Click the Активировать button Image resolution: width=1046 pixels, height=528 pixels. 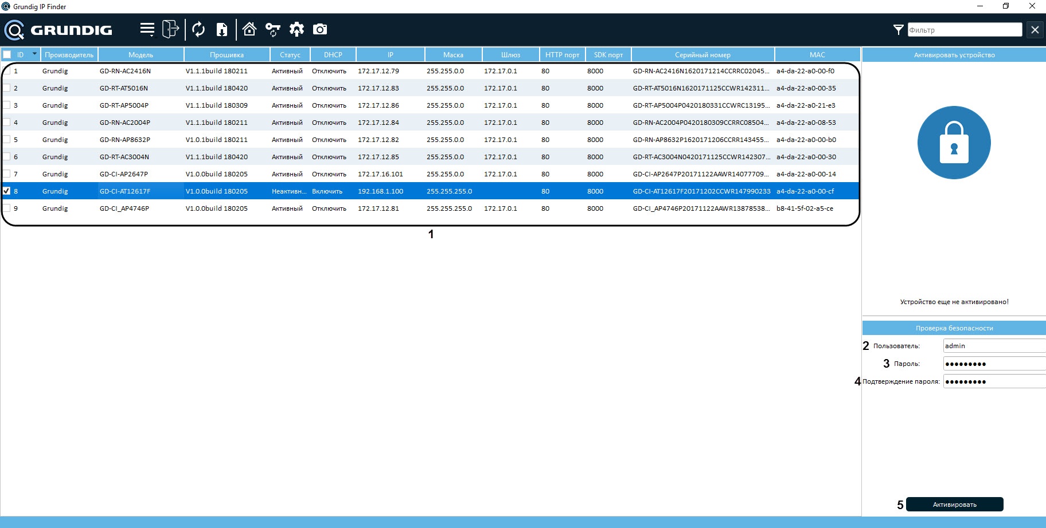point(954,505)
